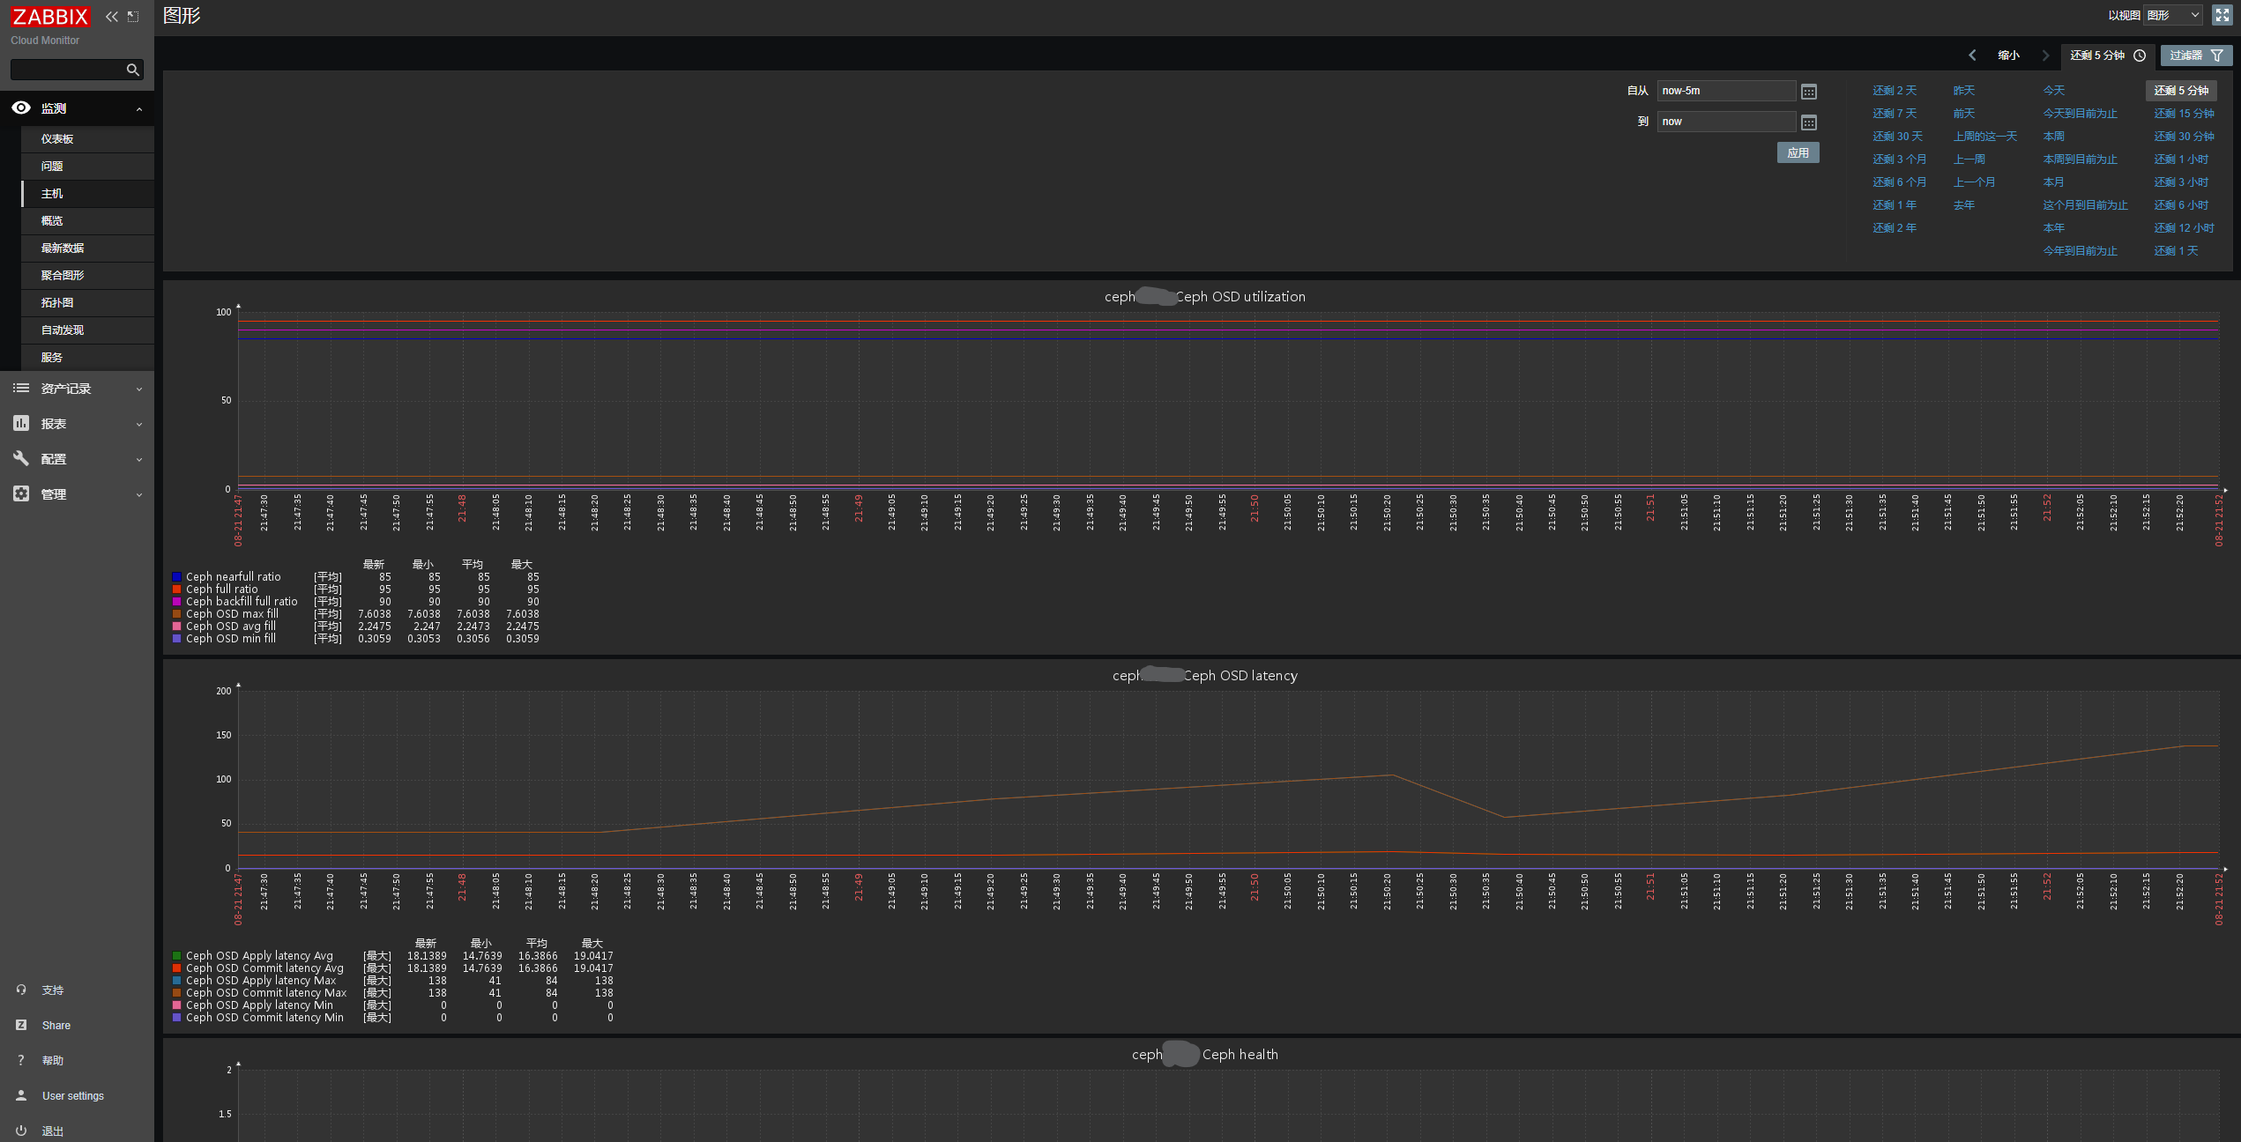Select 还剩 7 天 time range
The width and height of the screenshot is (2241, 1142).
[1895, 114]
